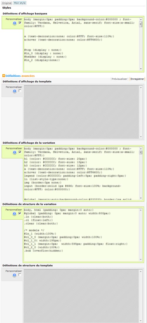
Task: Click info icon for template display definitions
Action: click(x=15, y=91)
